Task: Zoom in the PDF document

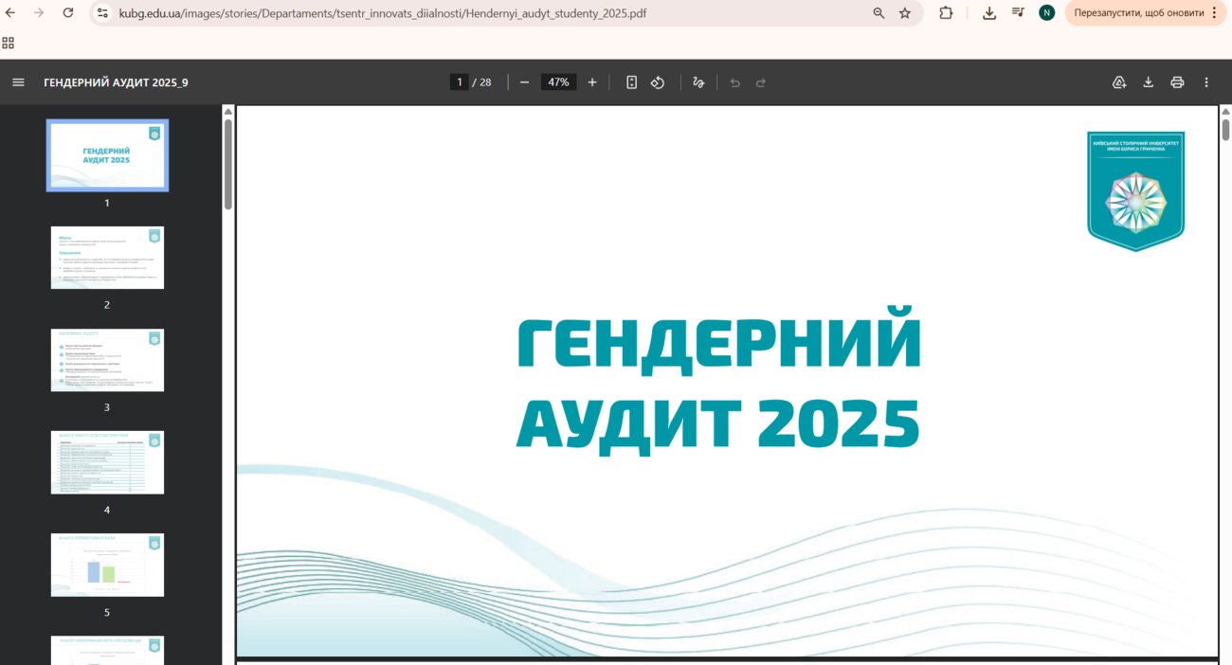Action: (592, 82)
